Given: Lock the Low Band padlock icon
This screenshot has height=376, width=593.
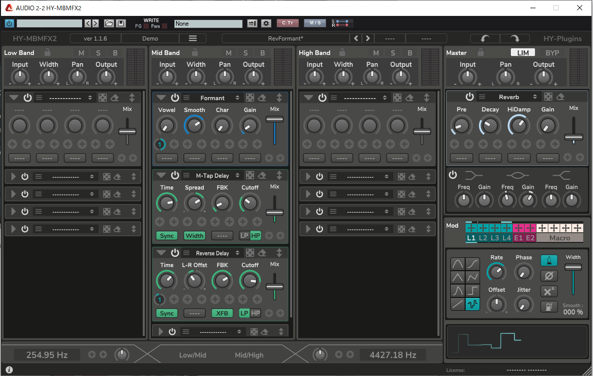Looking at the screenshot, I should coord(47,52).
